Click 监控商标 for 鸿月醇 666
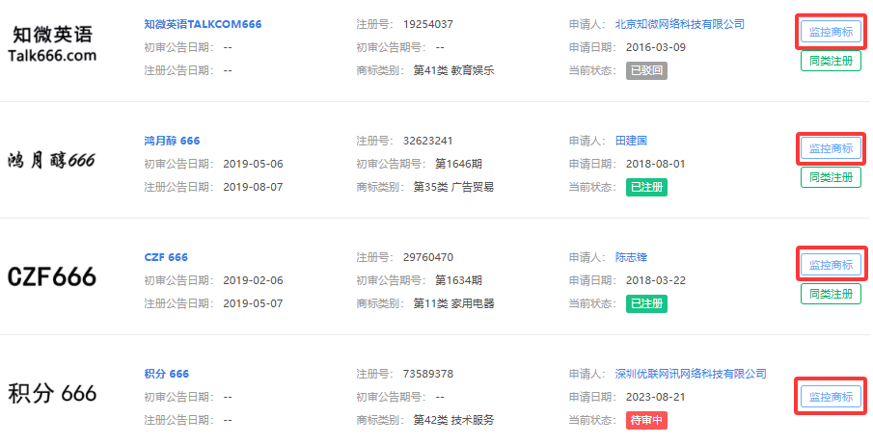 pyautogui.click(x=831, y=148)
